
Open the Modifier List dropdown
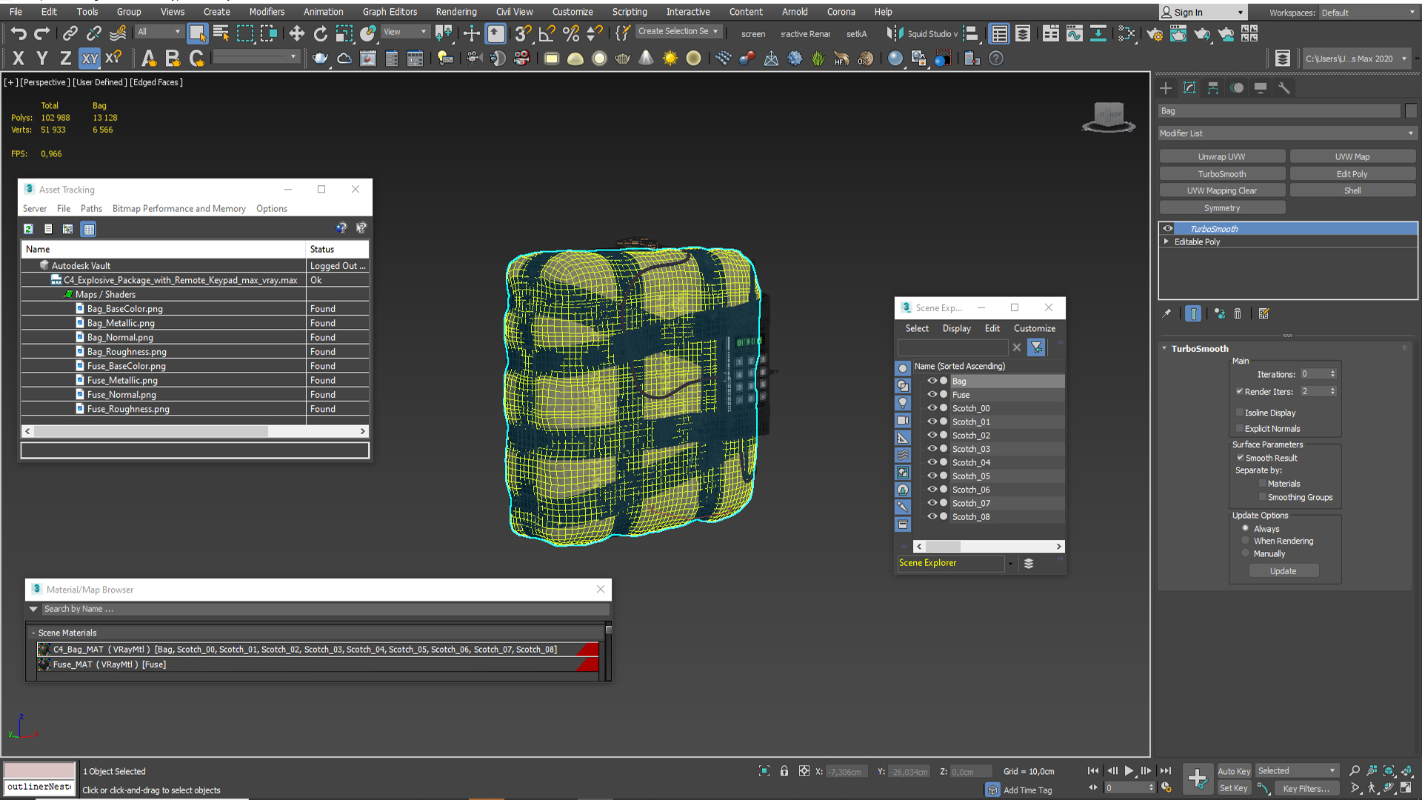[x=1287, y=133]
